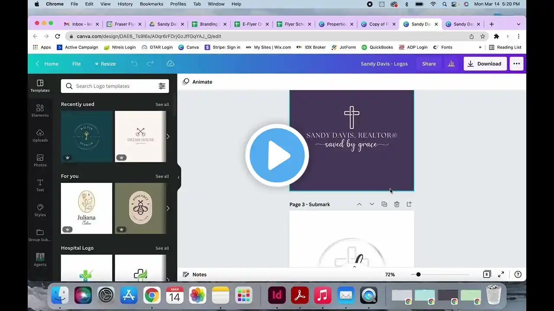Delete Page 3 with the trash icon
This screenshot has width=554, height=311.
tap(397, 204)
